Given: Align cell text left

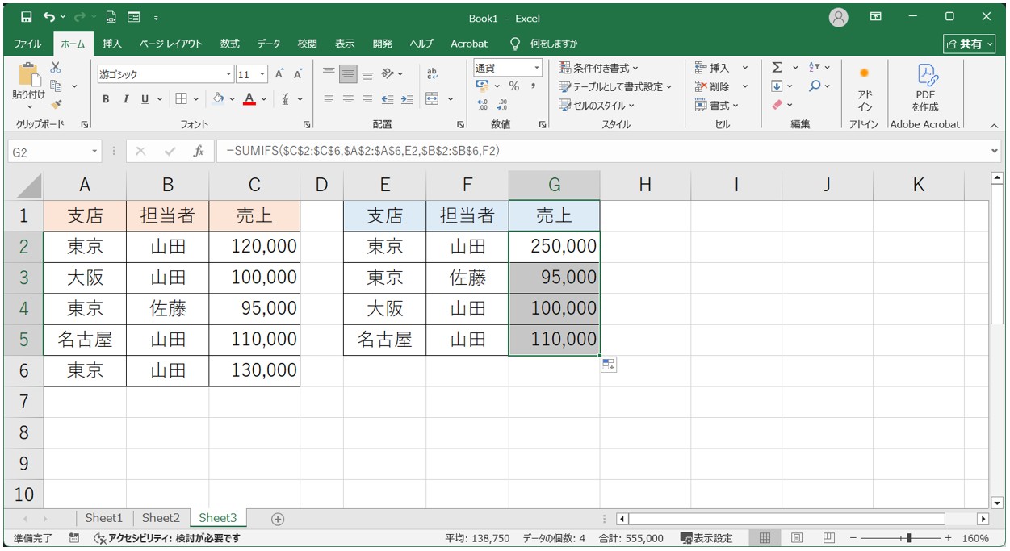Looking at the screenshot, I should (x=329, y=99).
